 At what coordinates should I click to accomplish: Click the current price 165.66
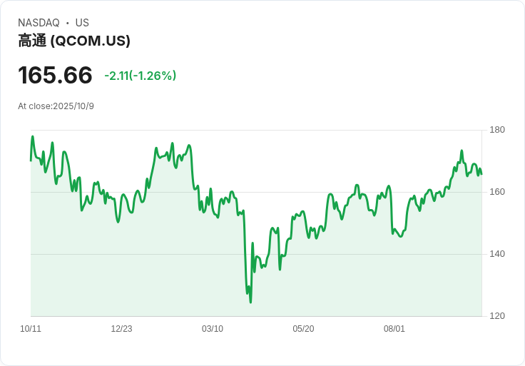[x=55, y=76]
